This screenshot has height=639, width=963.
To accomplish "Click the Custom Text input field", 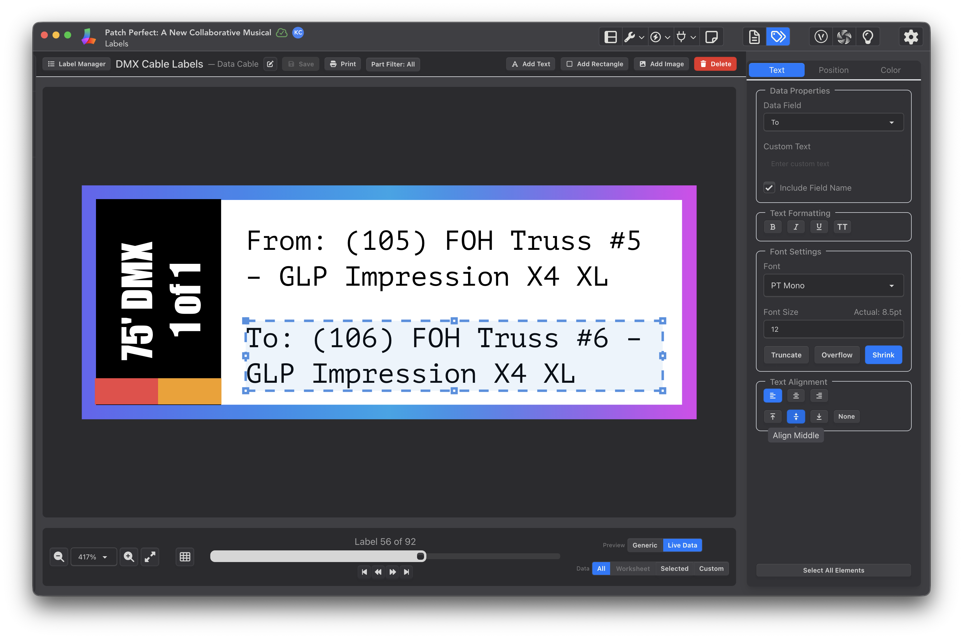I will (x=833, y=164).
